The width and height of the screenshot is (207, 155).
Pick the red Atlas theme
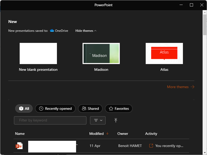point(164,53)
